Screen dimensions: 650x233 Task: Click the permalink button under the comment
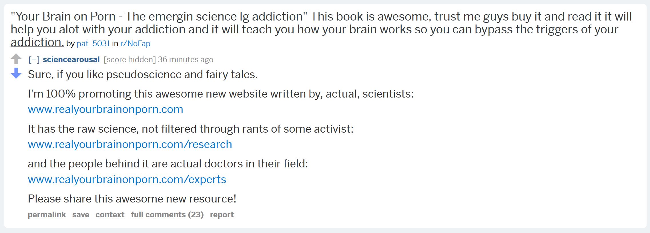(47, 215)
